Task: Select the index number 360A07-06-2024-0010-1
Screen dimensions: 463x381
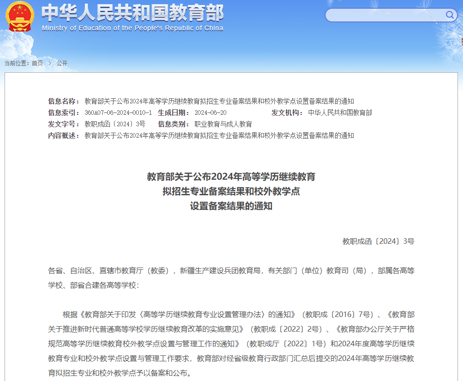Action: click(118, 113)
